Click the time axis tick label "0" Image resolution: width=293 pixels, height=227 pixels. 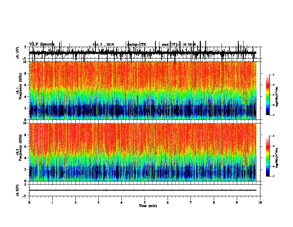pos(29,203)
